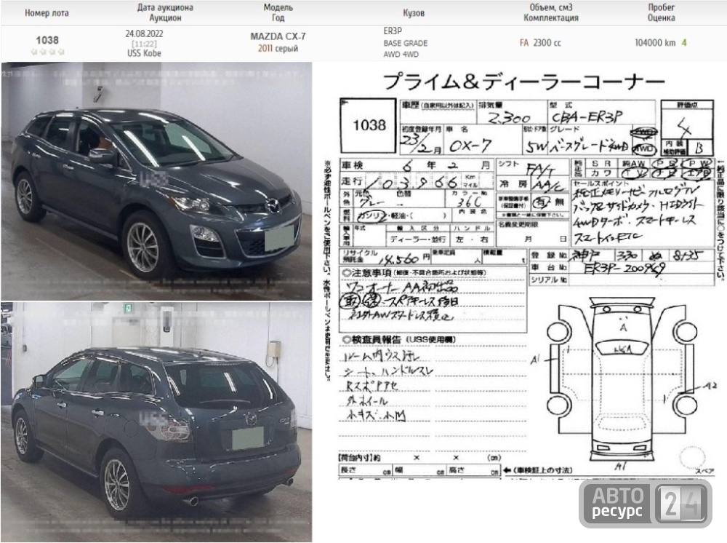Click the 'USS Kobe' auction name
This screenshot has height=543, width=727.
[144, 53]
